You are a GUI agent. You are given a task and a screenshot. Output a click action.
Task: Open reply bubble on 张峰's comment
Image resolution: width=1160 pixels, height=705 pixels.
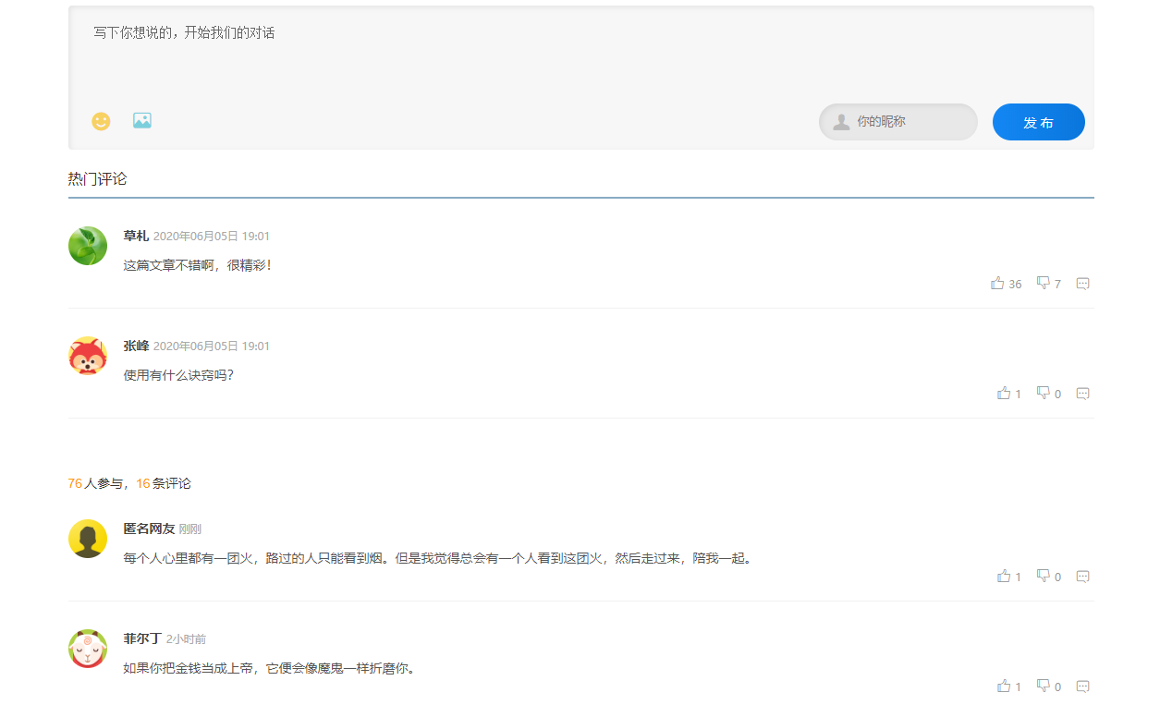click(x=1082, y=394)
